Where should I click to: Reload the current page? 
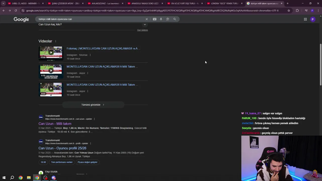(16, 11)
